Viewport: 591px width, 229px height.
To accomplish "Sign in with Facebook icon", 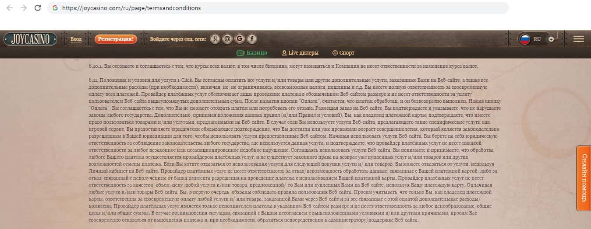I will pyautogui.click(x=251, y=39).
